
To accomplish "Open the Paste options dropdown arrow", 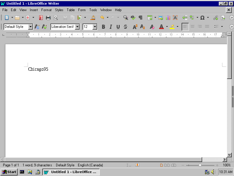I will (85, 18).
